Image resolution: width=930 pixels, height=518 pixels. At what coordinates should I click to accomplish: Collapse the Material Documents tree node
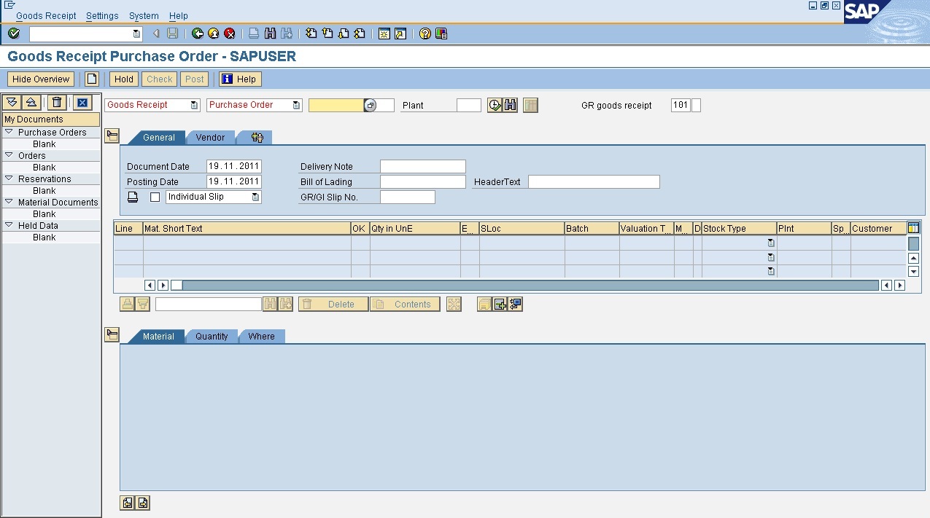coord(9,203)
